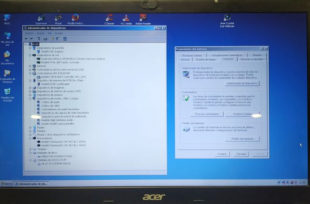
Task: Expand Mouse y otros dispositivos señaladores
Action: click(30, 134)
